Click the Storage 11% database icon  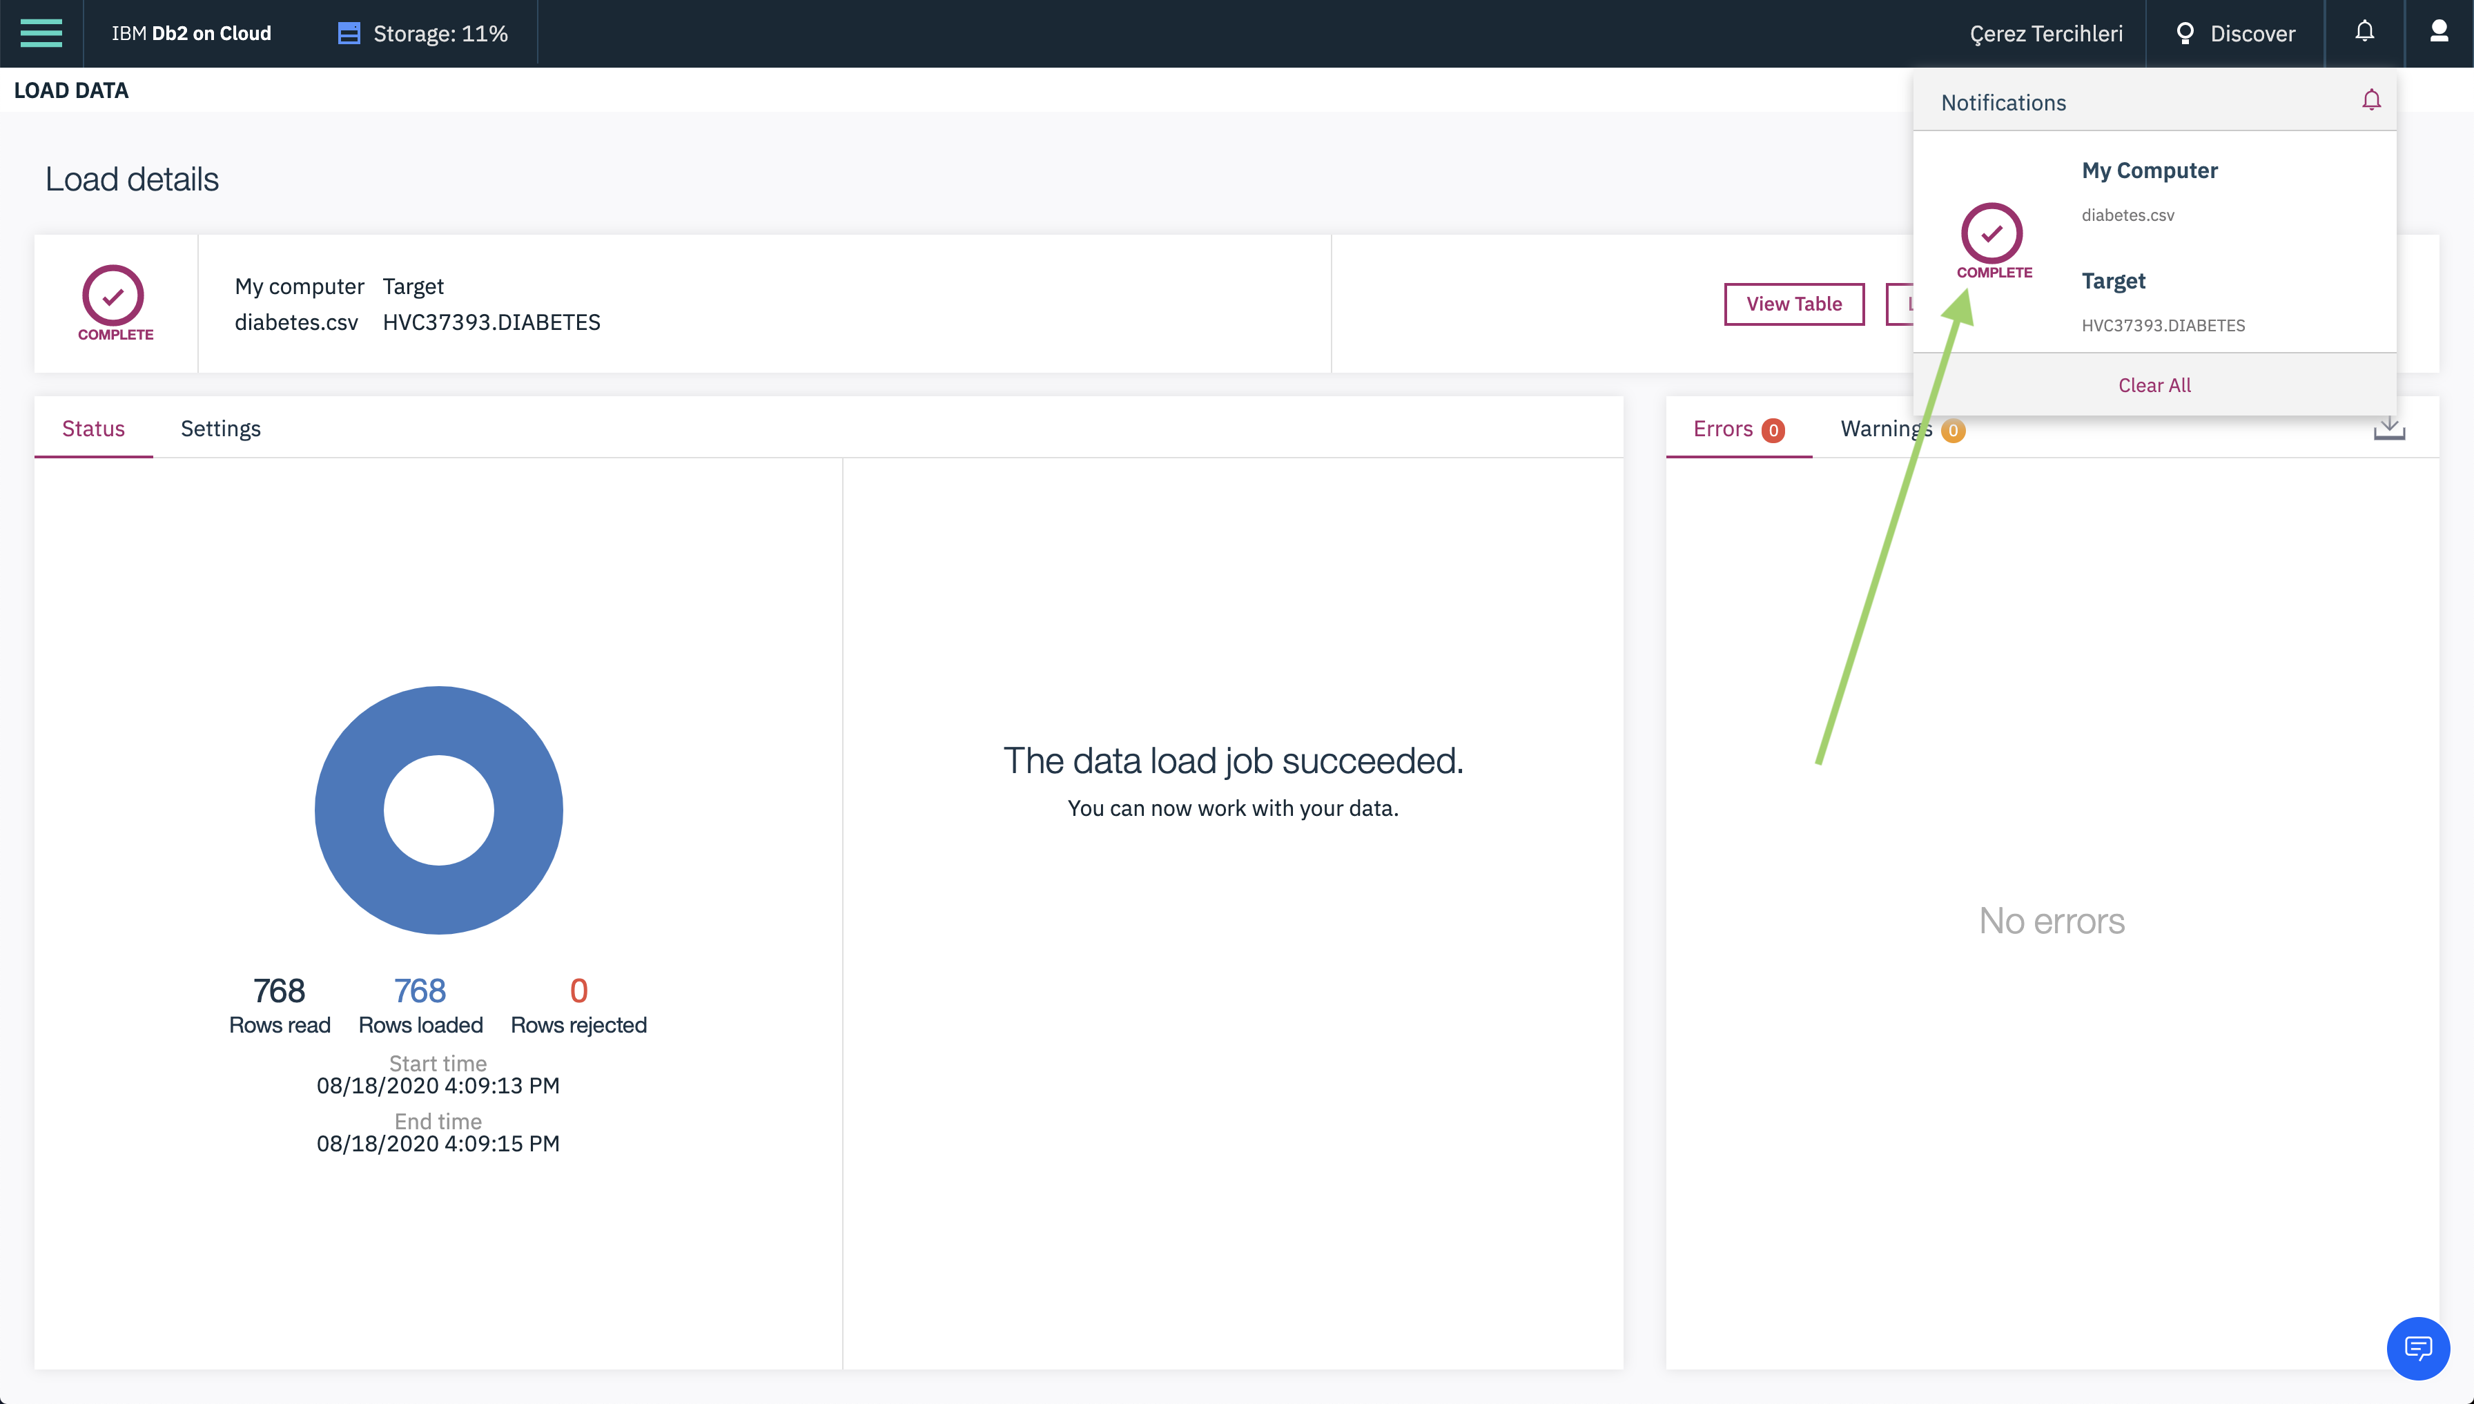tap(348, 34)
